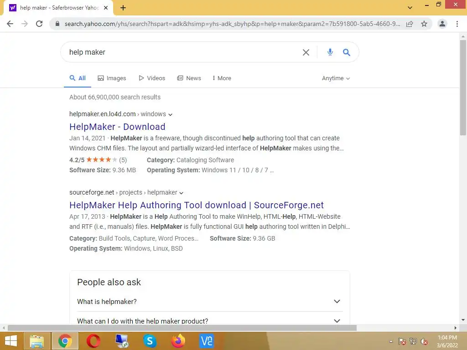The height and width of the screenshot is (350, 467).
Task: Launch Opera from the taskbar
Action: (x=93, y=341)
